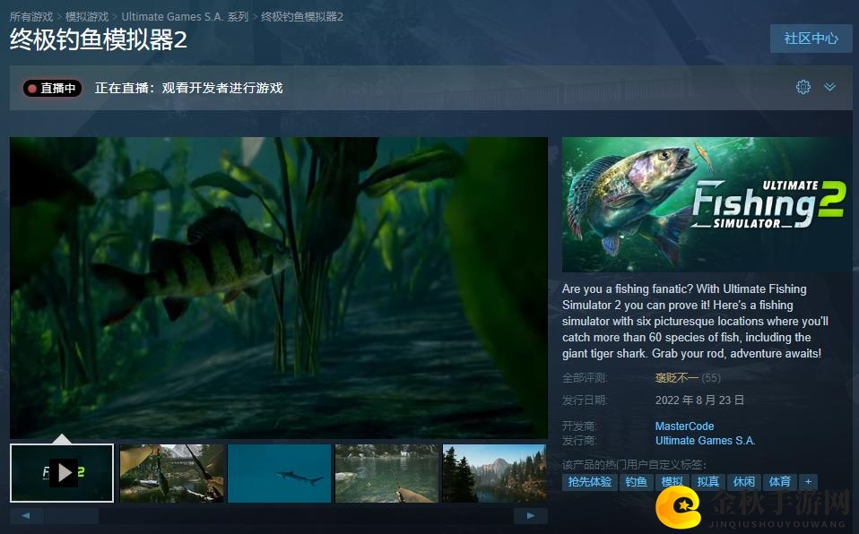Screen dimensions: 859x534
Task: Click the 社区中心 button
Action: [811, 39]
